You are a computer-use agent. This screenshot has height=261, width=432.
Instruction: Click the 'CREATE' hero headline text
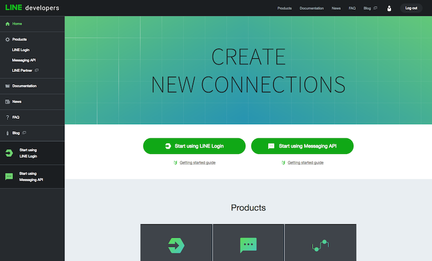pyautogui.click(x=248, y=57)
